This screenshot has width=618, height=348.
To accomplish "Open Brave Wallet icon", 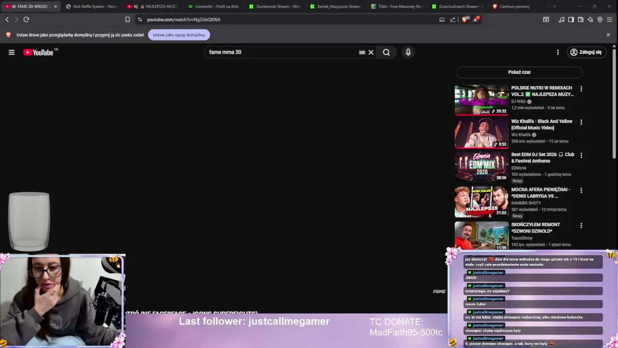I will (x=581, y=19).
